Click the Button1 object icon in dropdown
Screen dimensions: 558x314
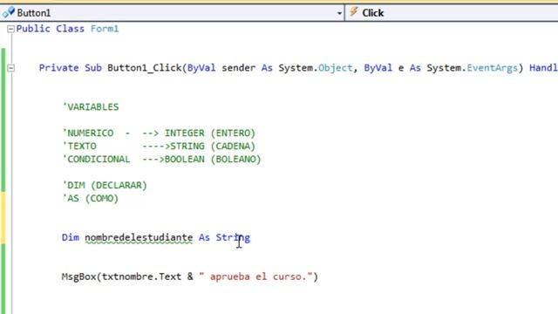9,12
